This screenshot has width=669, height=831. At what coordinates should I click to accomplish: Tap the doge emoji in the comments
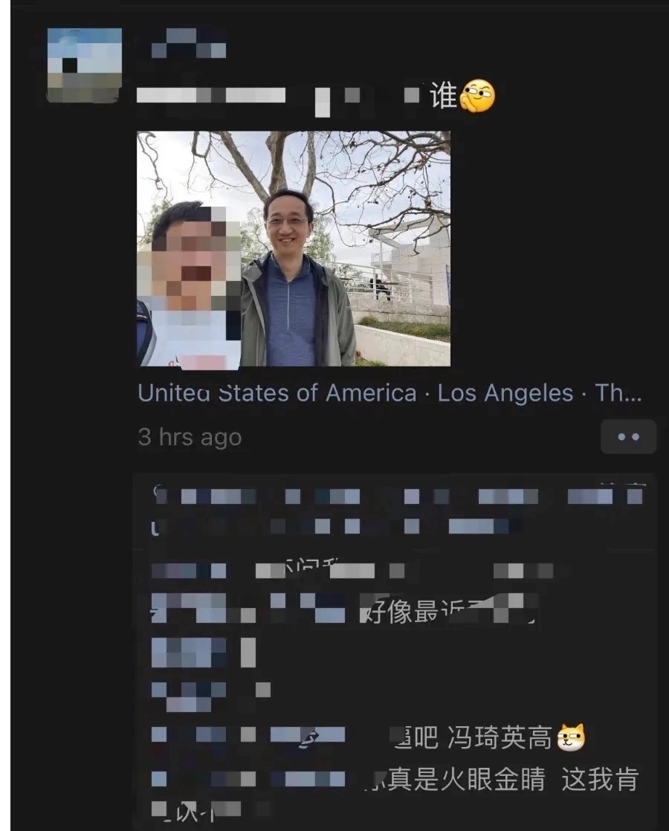[572, 737]
